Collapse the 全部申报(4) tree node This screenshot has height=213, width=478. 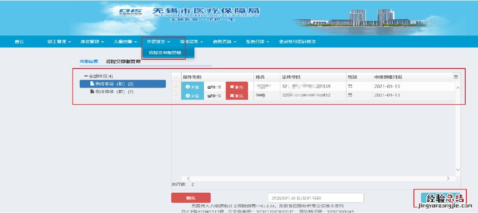(86, 76)
